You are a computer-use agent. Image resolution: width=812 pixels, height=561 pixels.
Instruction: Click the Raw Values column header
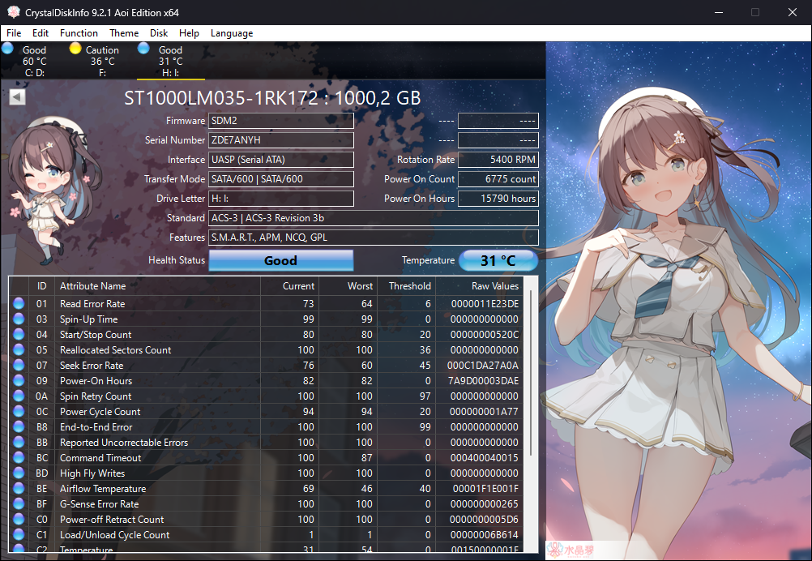tap(478, 286)
